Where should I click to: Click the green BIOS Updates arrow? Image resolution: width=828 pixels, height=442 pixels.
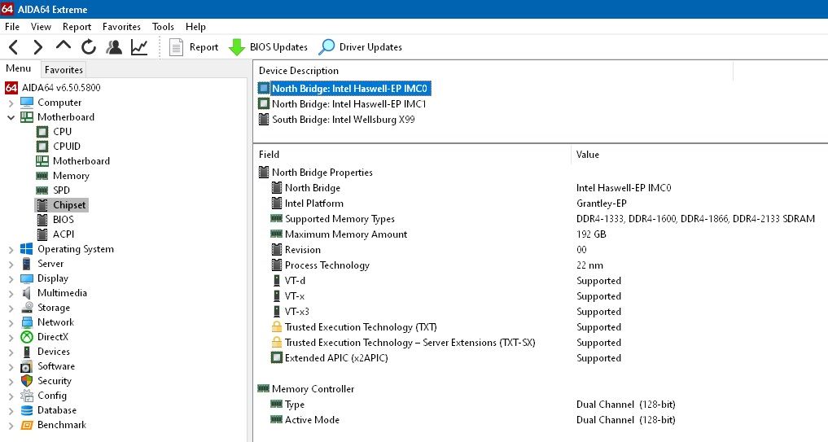pos(237,47)
